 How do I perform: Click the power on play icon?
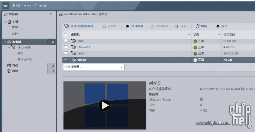click(x=128, y=26)
